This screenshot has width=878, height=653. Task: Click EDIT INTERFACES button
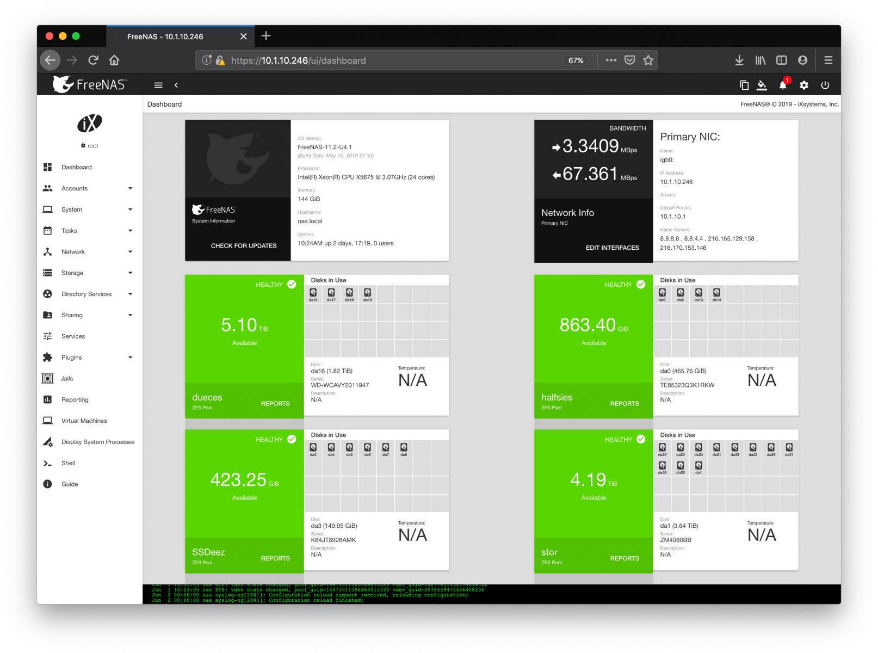click(x=612, y=248)
